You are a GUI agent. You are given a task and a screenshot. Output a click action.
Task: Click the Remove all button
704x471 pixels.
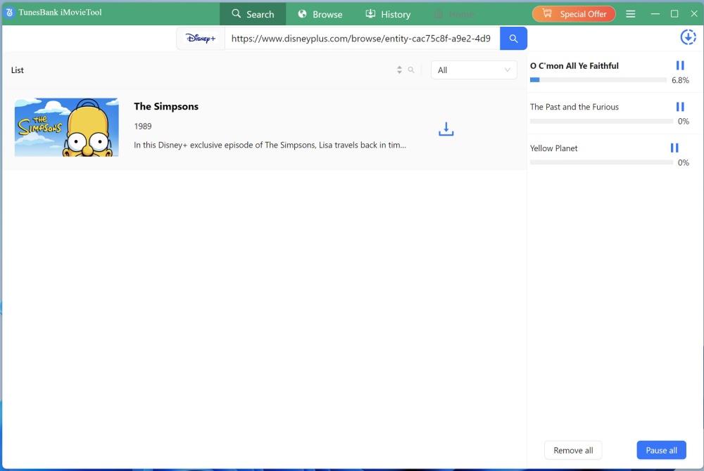572,450
